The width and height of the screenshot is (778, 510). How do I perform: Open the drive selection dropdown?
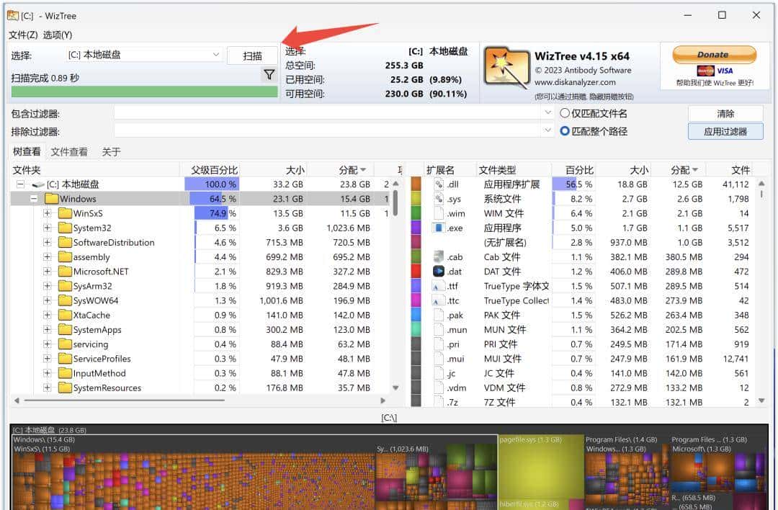215,54
